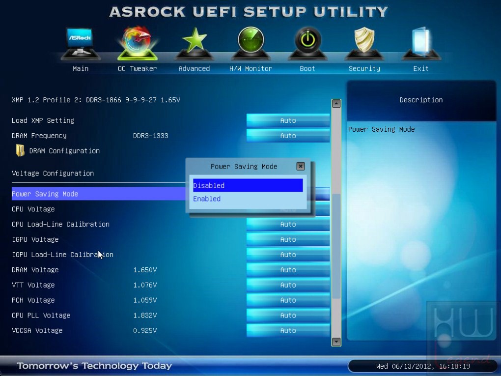Select the VTT Voltage label
Screen dimensions: 501x376
(x=33, y=285)
